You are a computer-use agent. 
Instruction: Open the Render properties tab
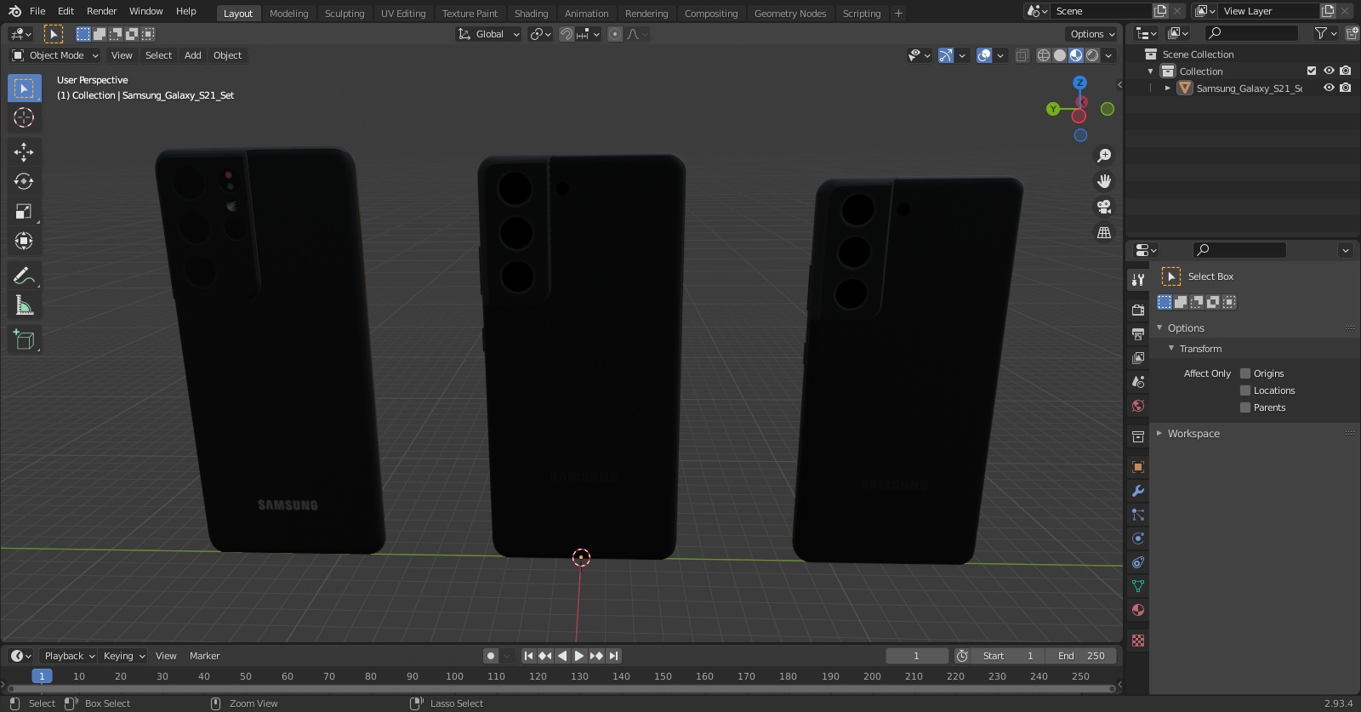[x=1138, y=310]
